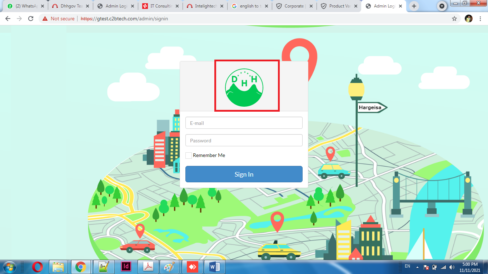Open the Windows Start menu
Screen dimensions: 488x274
(x=9, y=267)
